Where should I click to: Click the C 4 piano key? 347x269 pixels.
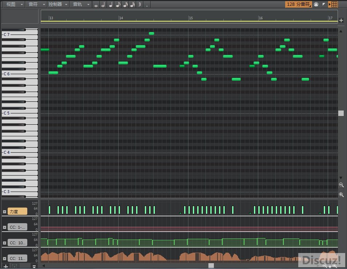[20, 152]
